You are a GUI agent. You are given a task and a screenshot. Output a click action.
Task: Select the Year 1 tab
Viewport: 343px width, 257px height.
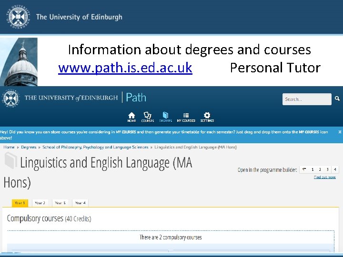[20, 203]
